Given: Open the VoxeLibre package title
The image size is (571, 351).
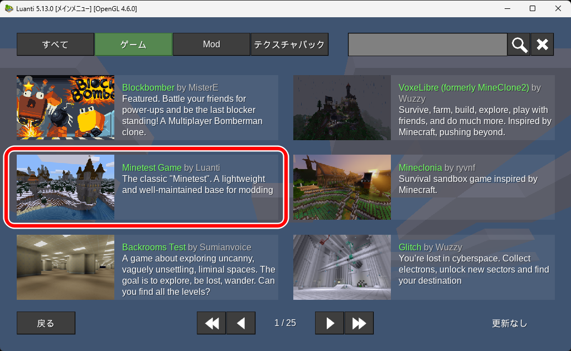Looking at the screenshot, I should 463,88.
